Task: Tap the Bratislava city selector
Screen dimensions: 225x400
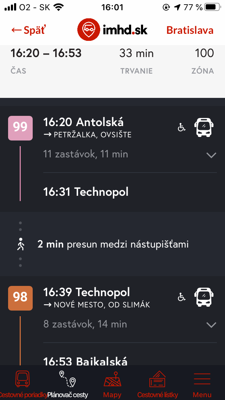Action: (190, 30)
